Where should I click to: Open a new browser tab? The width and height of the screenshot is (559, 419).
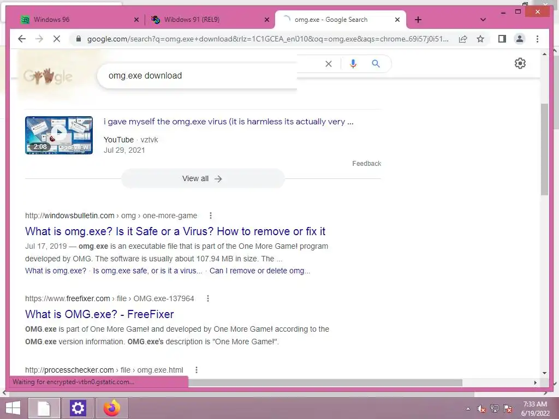418,20
